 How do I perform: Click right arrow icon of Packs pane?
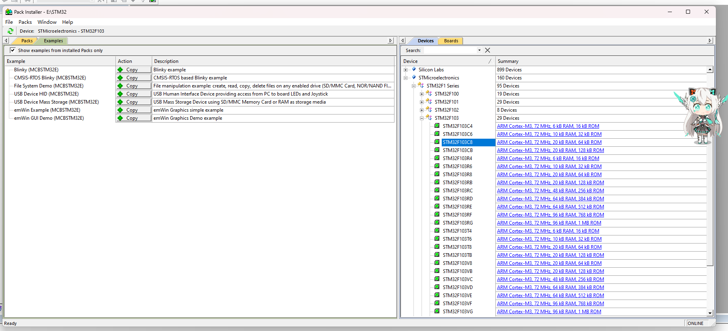pos(390,41)
